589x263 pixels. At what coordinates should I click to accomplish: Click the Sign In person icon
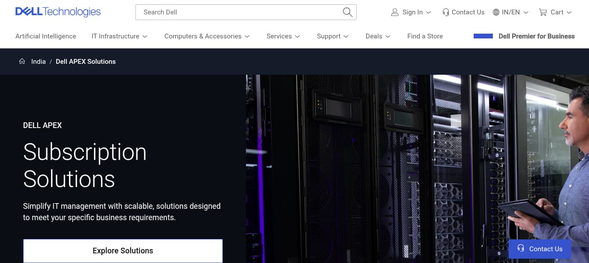pyautogui.click(x=395, y=12)
